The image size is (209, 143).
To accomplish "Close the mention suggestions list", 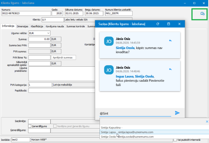I will point(207,121).
